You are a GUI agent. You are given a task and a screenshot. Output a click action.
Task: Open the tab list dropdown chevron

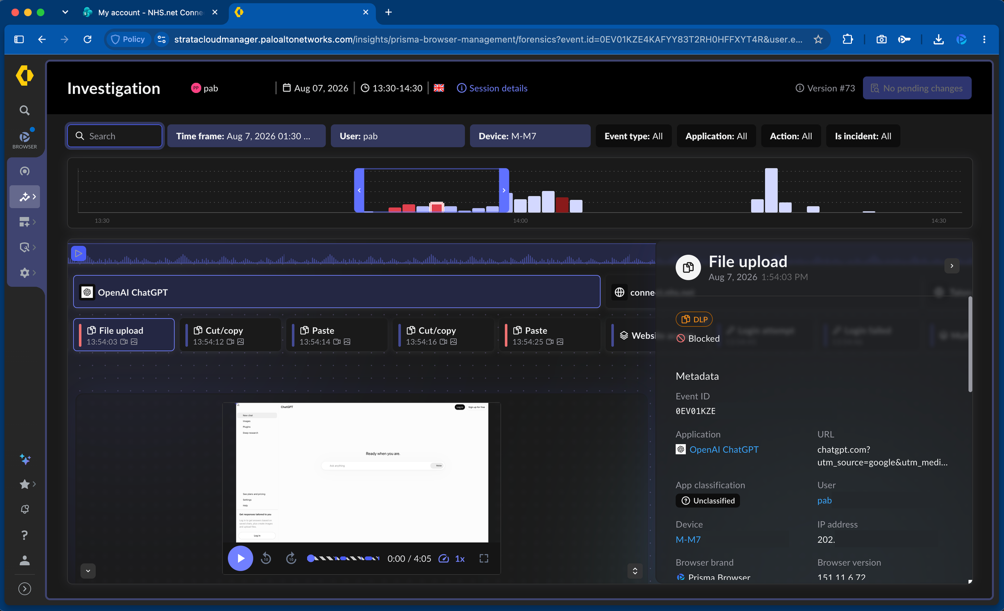[65, 12]
